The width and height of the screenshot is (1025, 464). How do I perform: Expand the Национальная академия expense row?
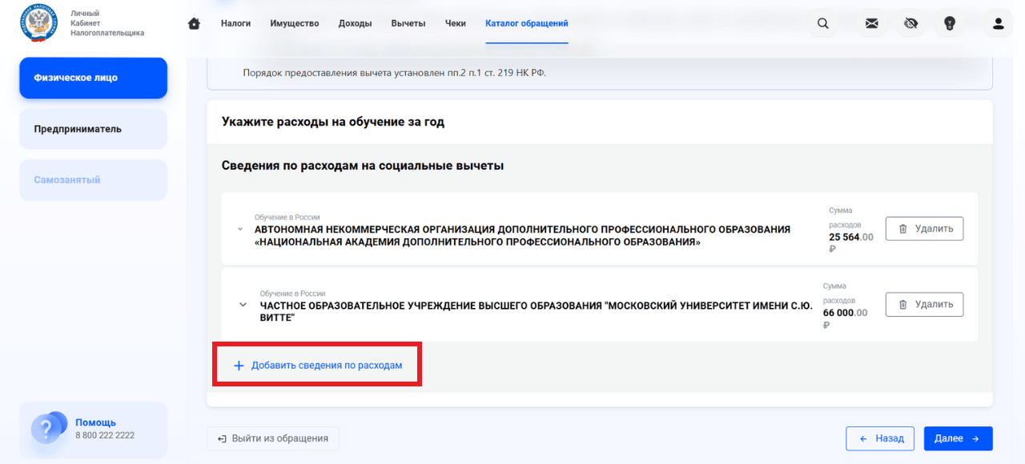pos(239,229)
